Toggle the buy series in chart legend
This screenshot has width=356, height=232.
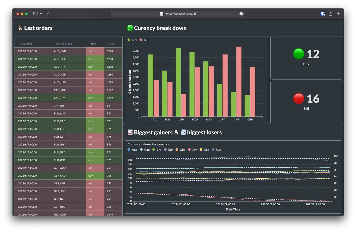point(132,40)
